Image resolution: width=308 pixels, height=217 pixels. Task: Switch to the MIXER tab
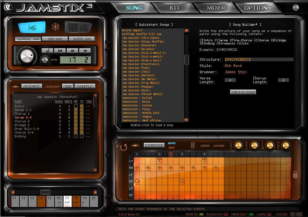coord(216,8)
